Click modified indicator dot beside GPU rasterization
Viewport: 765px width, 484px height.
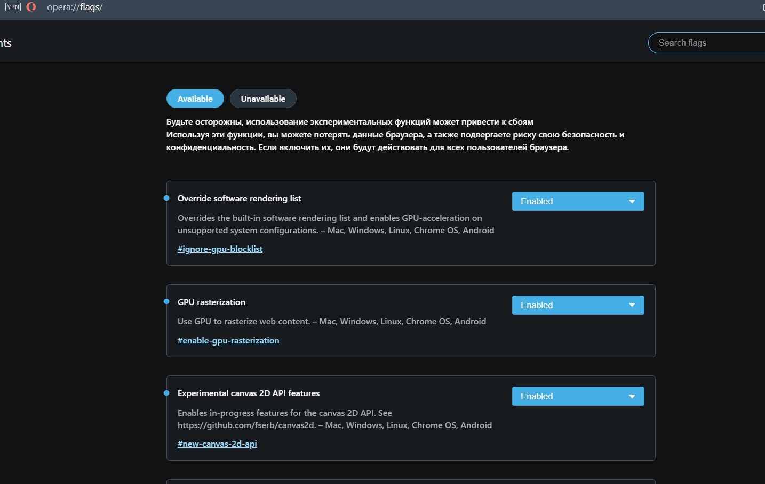coord(166,302)
